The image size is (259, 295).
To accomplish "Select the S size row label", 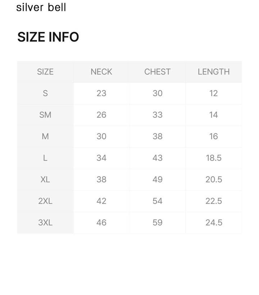I will click(x=45, y=93).
